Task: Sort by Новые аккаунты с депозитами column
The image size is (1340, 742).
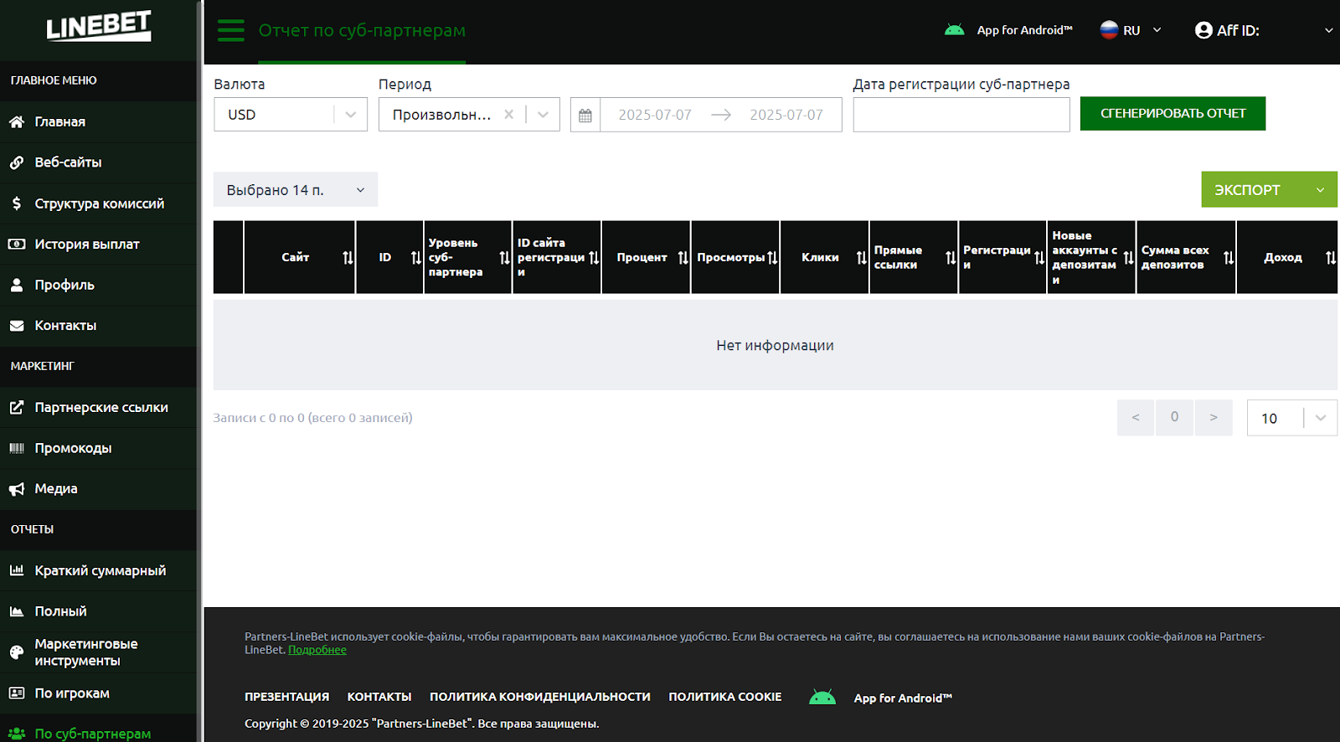Action: tap(1129, 258)
